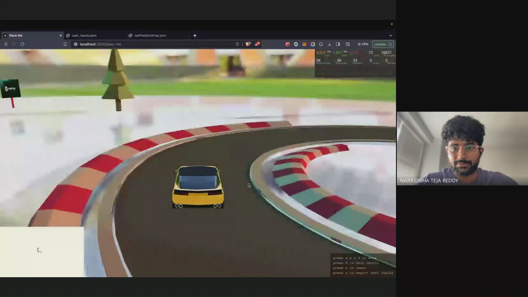Go back with the browser back arrow
This screenshot has height=297, width=528.
(x=5, y=44)
